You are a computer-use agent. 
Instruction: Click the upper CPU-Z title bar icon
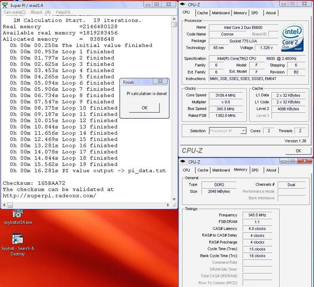[182, 4]
